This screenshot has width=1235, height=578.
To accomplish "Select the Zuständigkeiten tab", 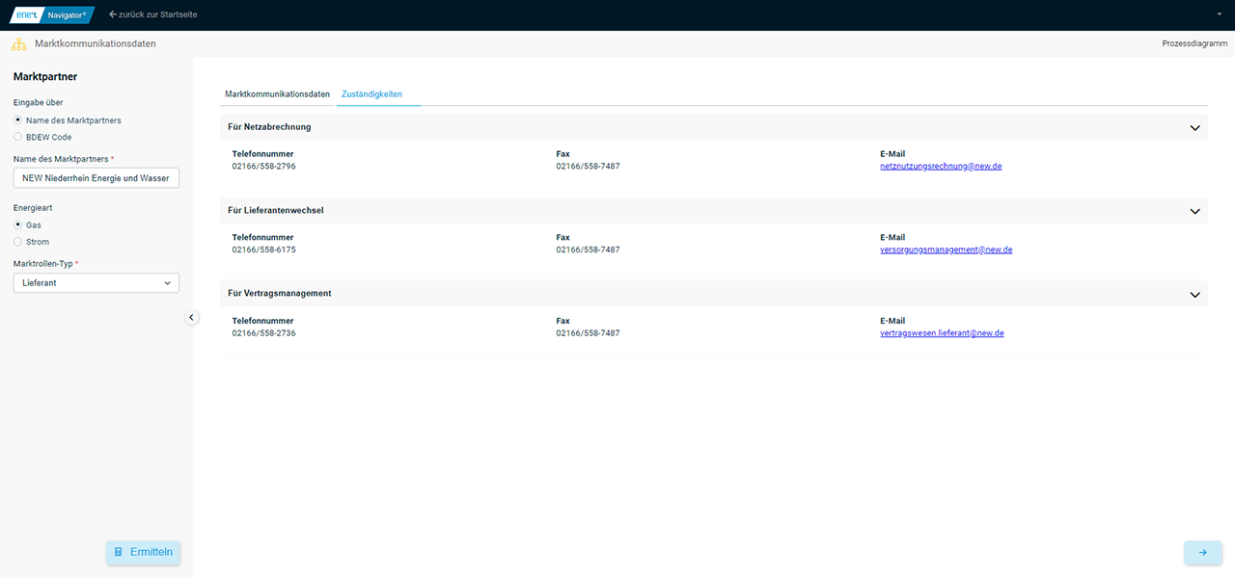I will click(x=371, y=94).
